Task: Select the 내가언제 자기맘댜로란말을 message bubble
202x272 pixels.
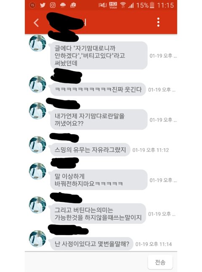Action: (98, 120)
